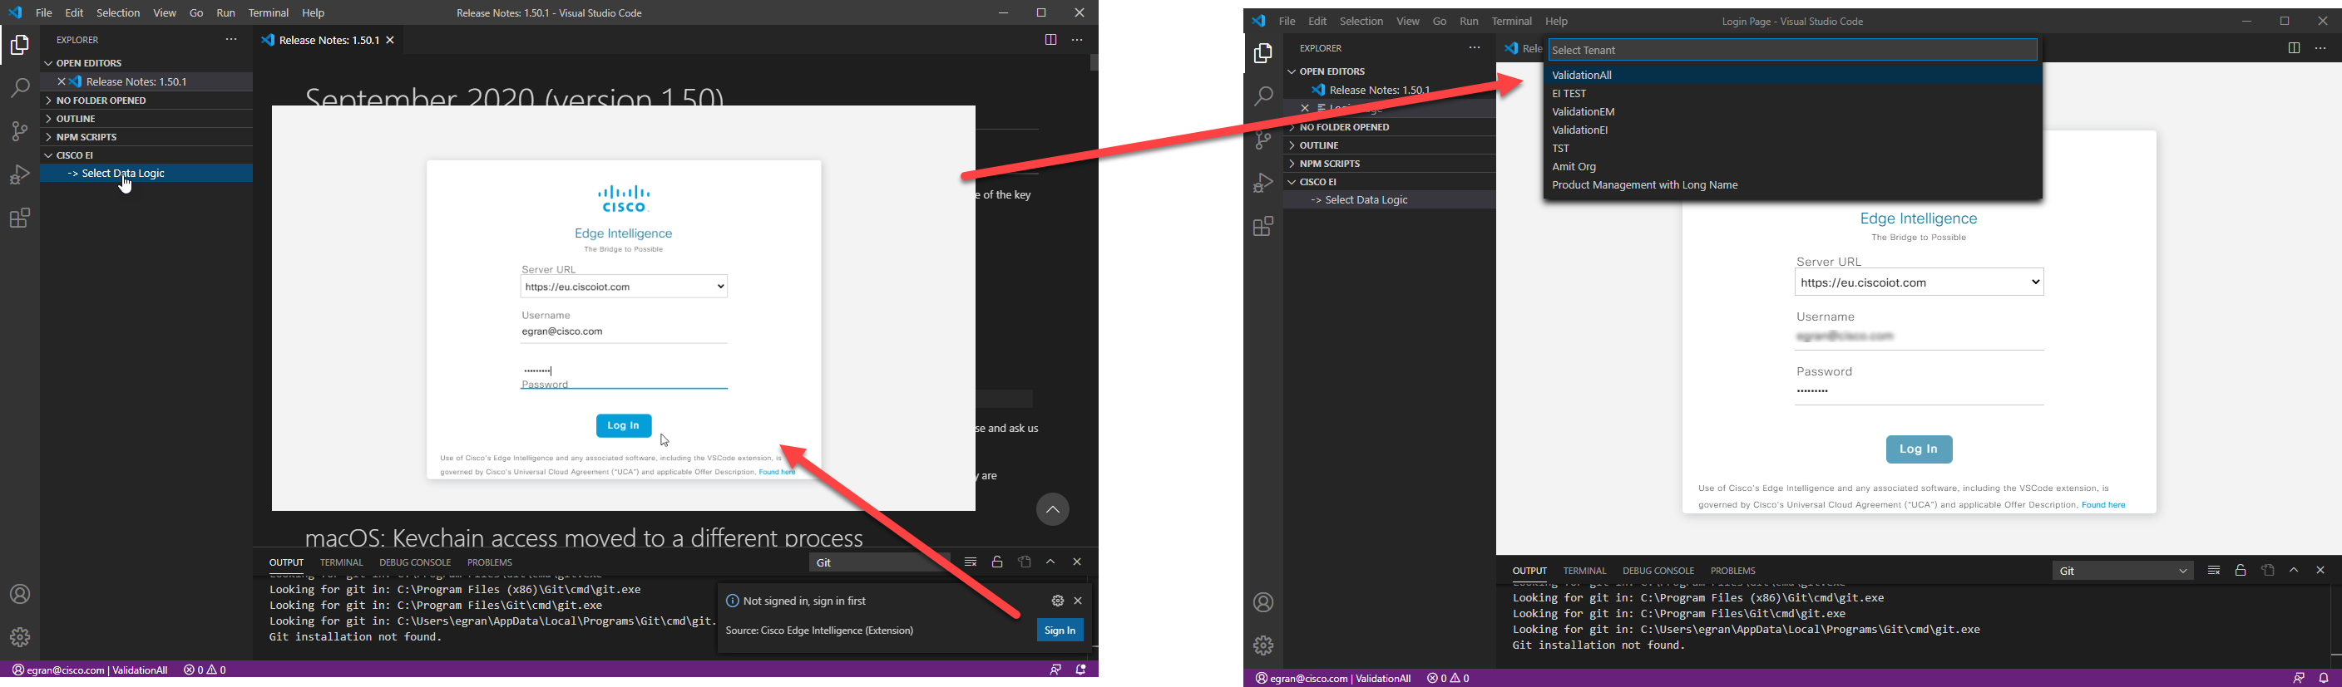Dismiss the Not signed in notification
Image resolution: width=2342 pixels, height=687 pixels.
point(1078,601)
